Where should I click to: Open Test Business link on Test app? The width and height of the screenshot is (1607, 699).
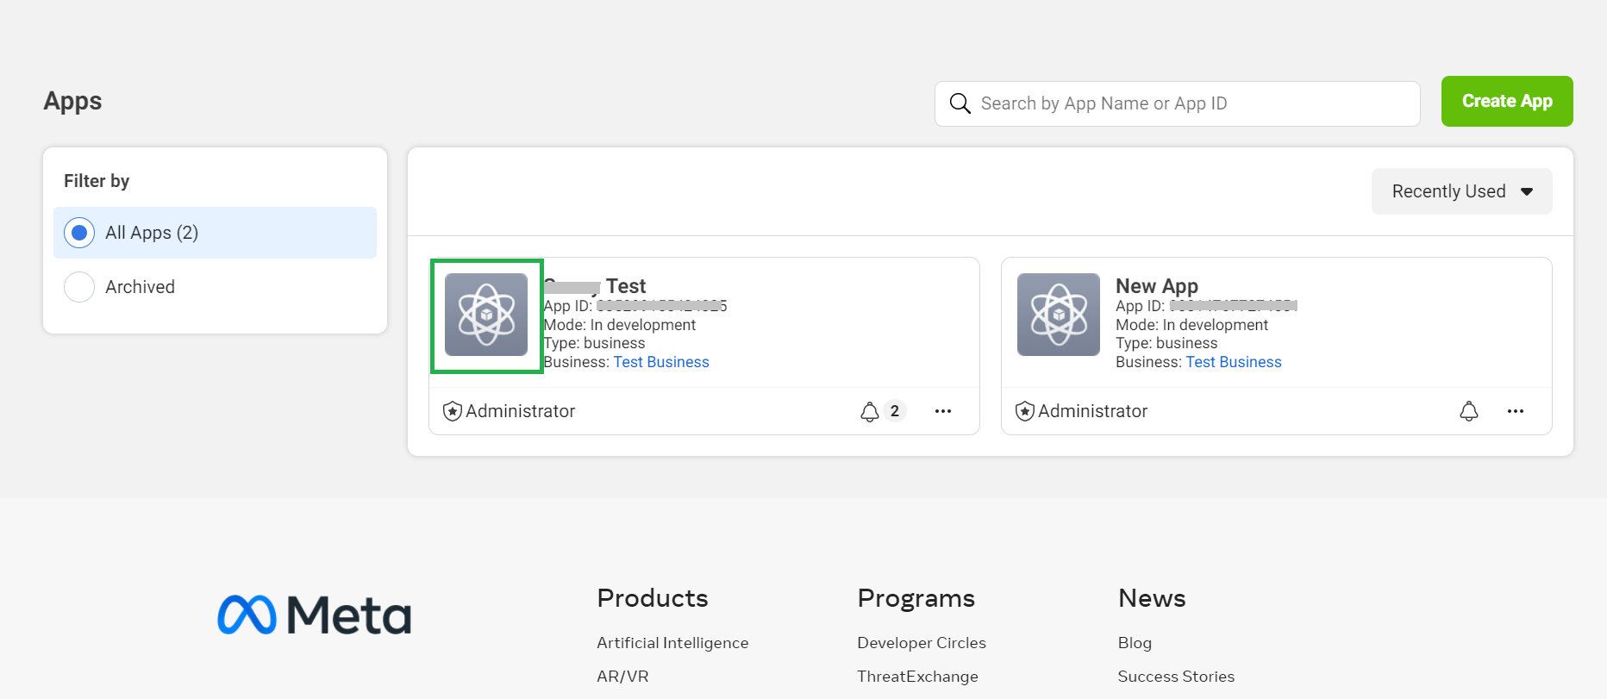coord(660,362)
